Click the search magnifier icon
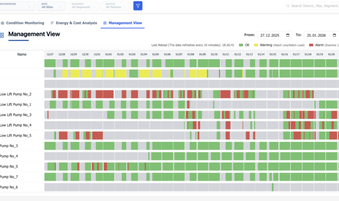The height and width of the screenshot is (201, 339). click(x=287, y=6)
